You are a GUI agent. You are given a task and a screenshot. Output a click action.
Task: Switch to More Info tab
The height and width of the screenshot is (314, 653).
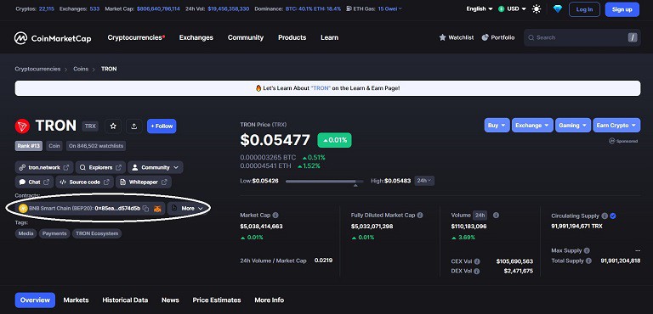click(269, 300)
